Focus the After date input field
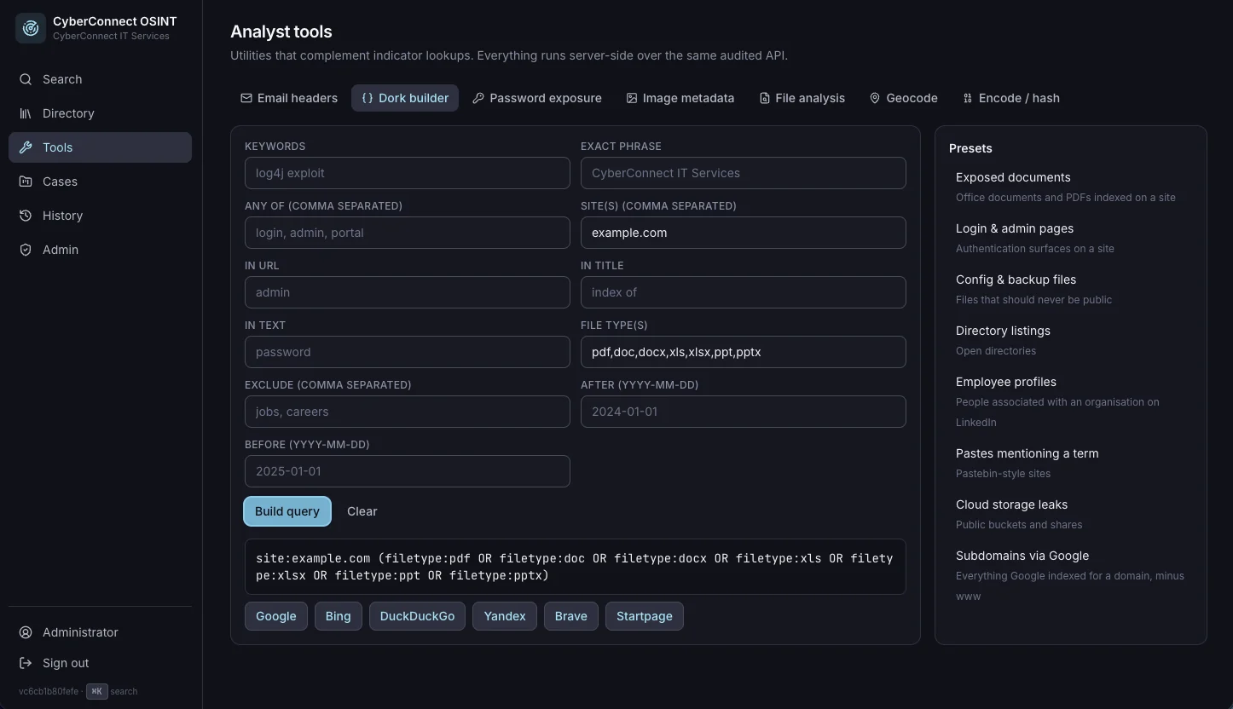 coord(744,412)
